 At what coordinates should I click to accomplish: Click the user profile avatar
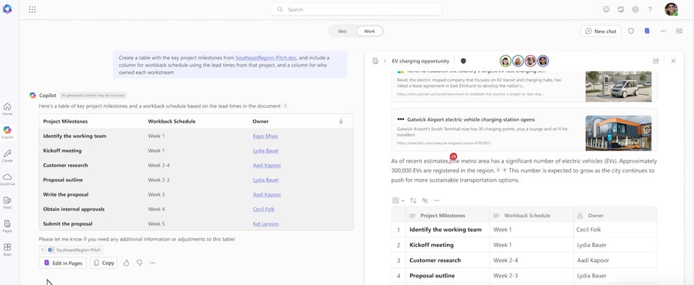tap(671, 9)
